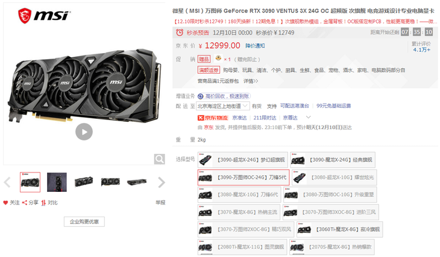
Task: Select the second product thumbnail image
Action: [x=57, y=182]
